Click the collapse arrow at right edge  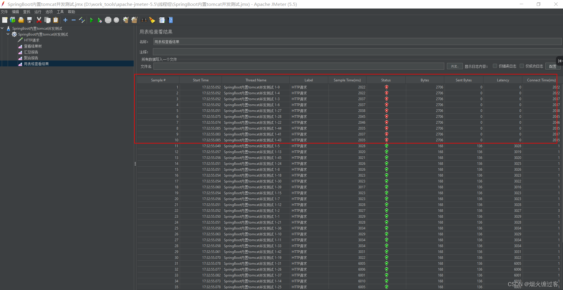[x=560, y=61]
